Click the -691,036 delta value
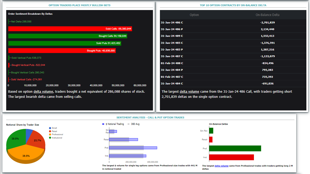Image resolution: width=310 pixels, height=174 pixels. [x=267, y=83]
